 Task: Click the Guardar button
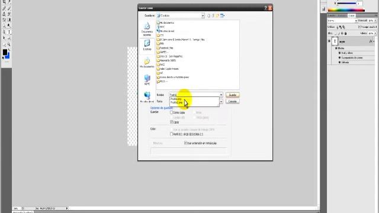tap(233, 95)
